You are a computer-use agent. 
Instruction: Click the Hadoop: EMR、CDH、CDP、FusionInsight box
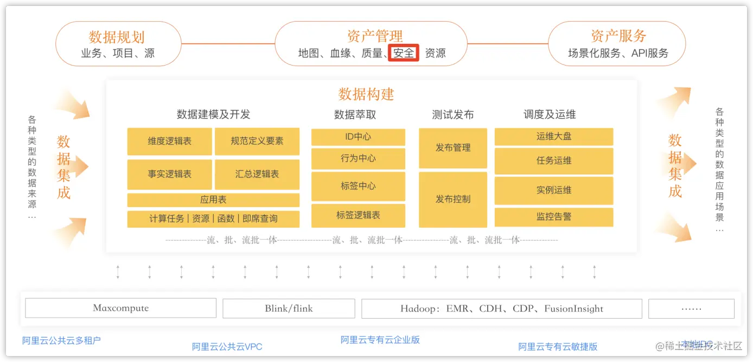click(502, 308)
